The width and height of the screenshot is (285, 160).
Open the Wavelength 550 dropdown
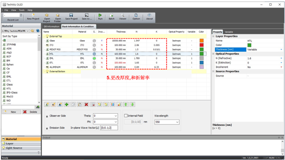[x=167, y=122]
